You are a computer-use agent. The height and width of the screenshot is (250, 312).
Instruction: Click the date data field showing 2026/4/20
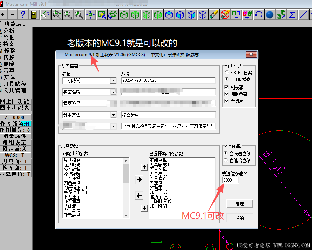(x=168, y=80)
